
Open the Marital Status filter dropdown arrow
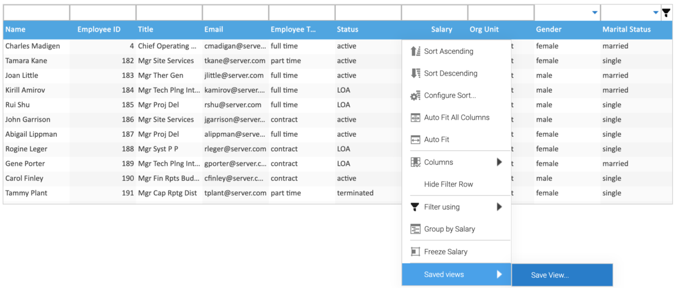coord(656,13)
